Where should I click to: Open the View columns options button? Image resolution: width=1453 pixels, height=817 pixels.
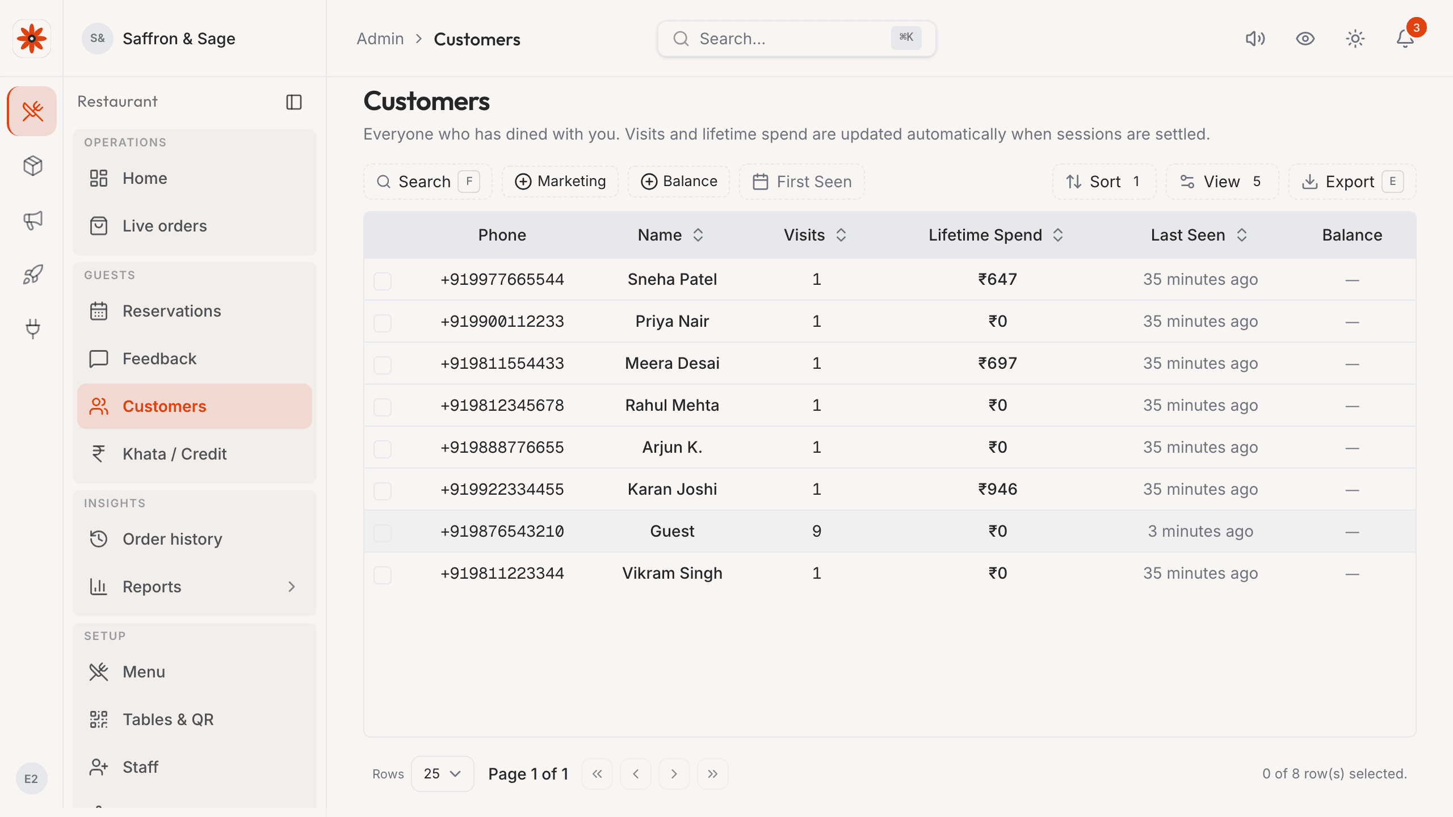click(1222, 182)
